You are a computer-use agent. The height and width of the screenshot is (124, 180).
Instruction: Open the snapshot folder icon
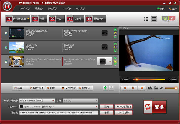click(x=156, y=88)
